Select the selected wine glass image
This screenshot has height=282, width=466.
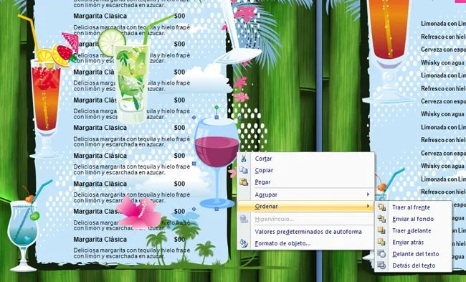point(217,163)
